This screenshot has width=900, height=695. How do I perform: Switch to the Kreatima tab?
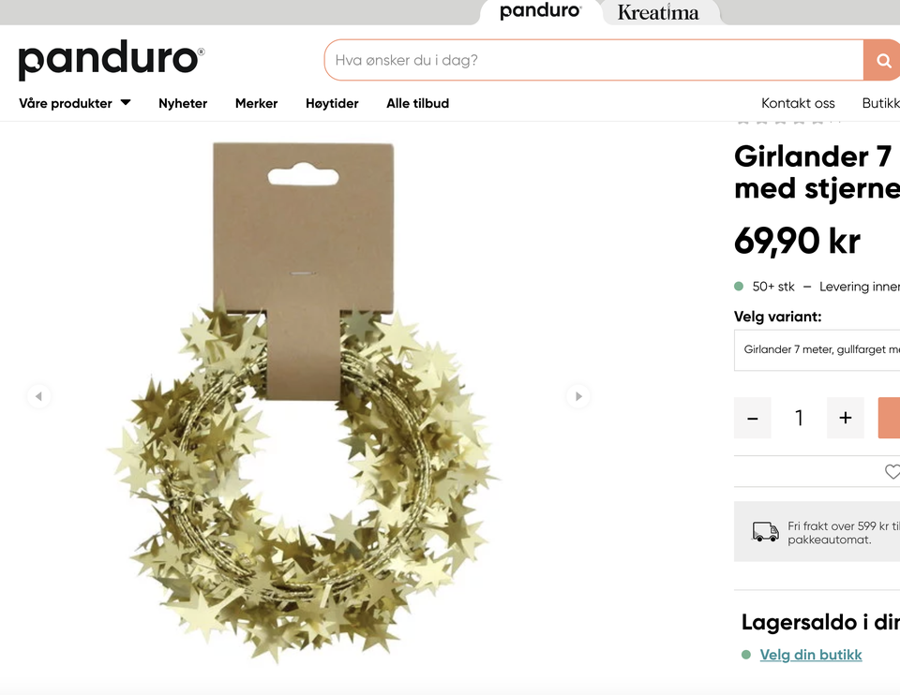(x=658, y=12)
